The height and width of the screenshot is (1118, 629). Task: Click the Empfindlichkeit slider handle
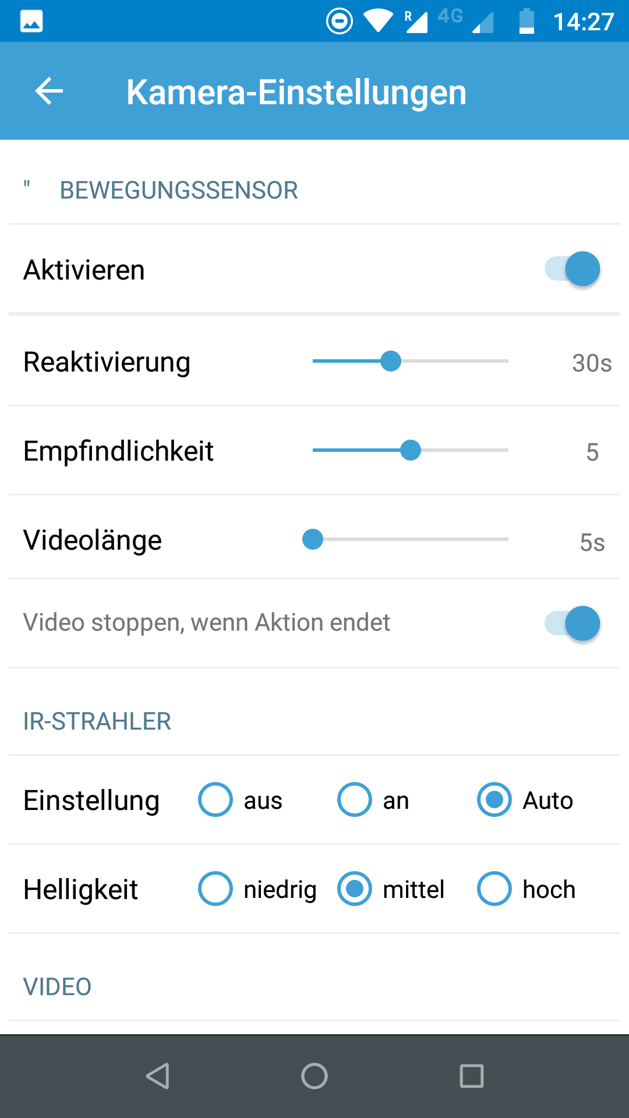(411, 450)
